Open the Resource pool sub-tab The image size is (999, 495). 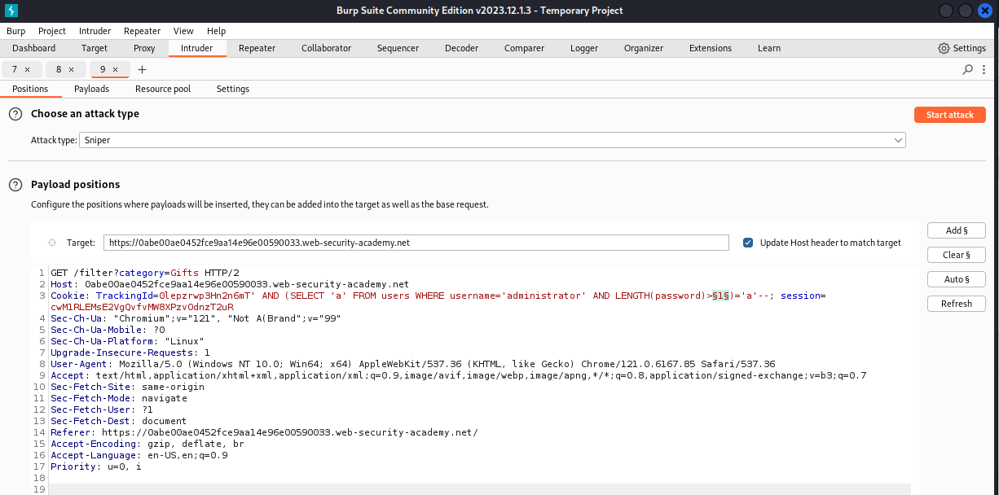click(x=163, y=89)
